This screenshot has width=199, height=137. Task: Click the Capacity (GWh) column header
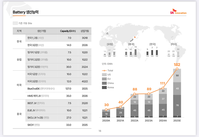[x=68, y=31]
